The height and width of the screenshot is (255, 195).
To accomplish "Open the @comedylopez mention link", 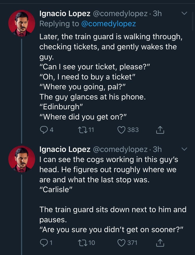I will [109, 24].
